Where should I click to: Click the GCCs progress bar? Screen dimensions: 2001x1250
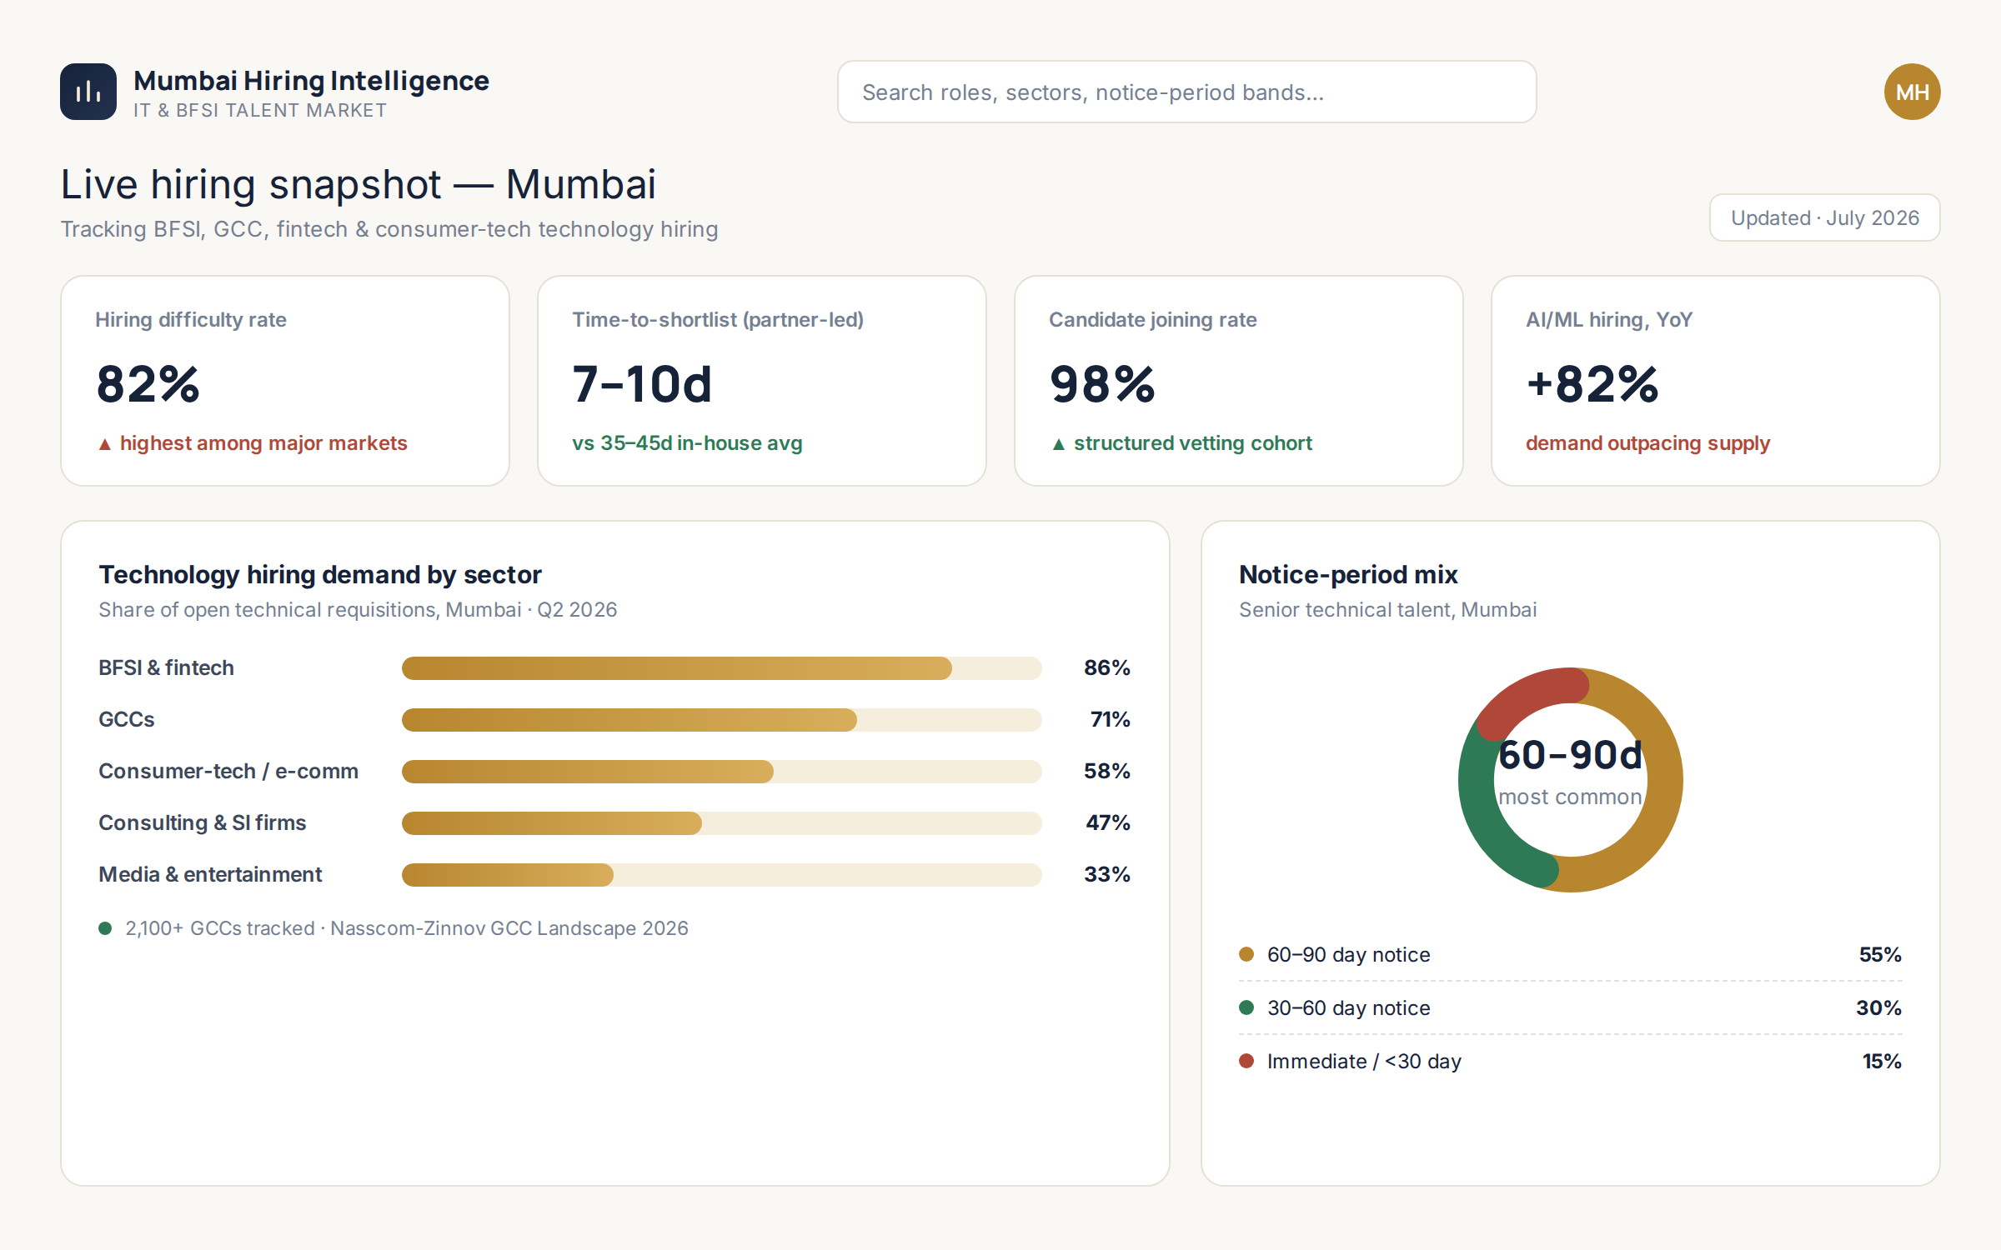pos(721,720)
